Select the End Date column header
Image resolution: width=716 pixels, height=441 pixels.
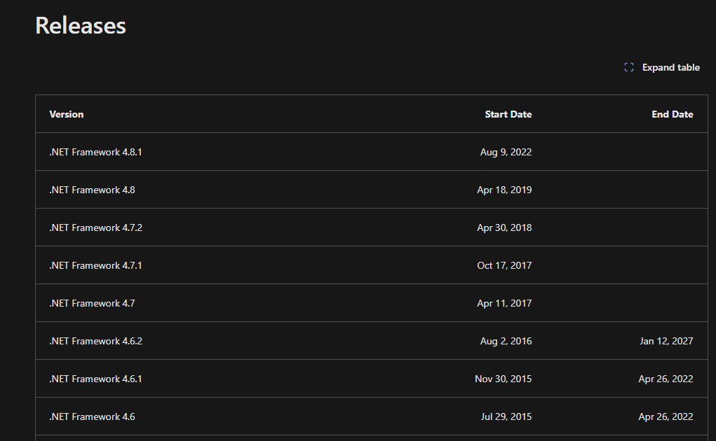pos(672,114)
